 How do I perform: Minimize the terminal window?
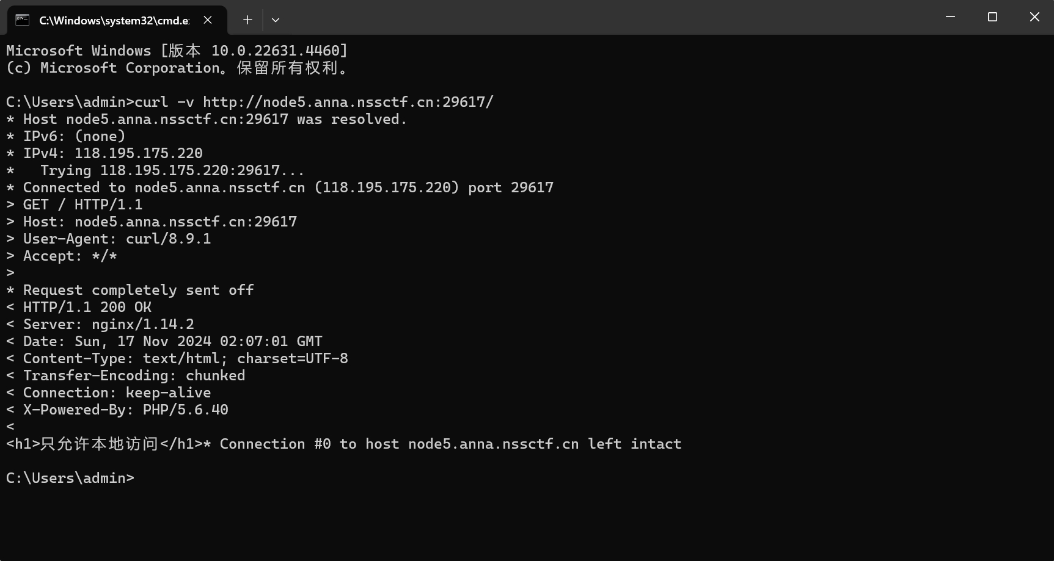tap(950, 17)
